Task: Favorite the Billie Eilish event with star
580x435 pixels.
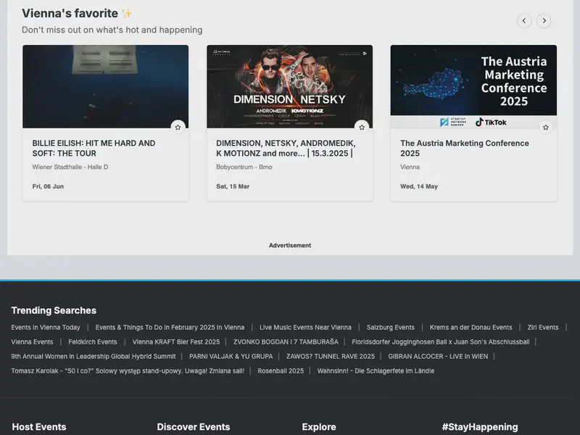Action: pos(178,128)
